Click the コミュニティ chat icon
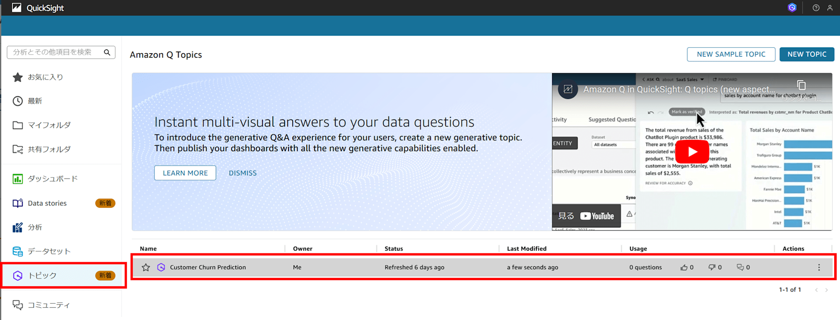840x320 pixels. tap(18, 305)
